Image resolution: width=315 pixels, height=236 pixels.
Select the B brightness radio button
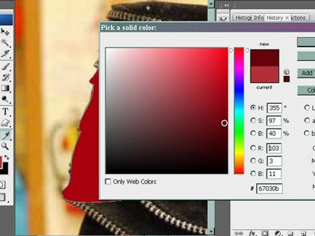point(253,133)
